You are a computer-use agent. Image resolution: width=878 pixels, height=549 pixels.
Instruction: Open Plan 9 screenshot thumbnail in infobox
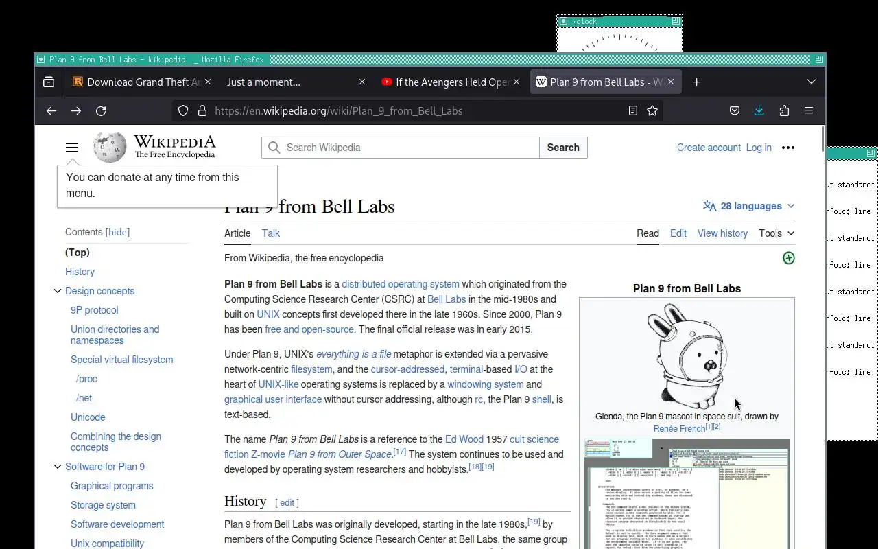pyautogui.click(x=687, y=493)
